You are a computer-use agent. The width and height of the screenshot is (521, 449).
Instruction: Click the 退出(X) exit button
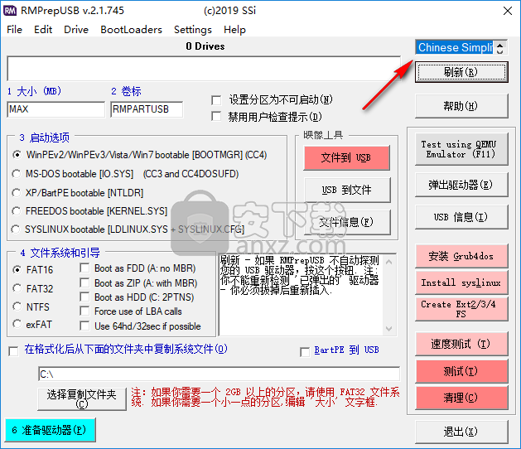point(461,432)
